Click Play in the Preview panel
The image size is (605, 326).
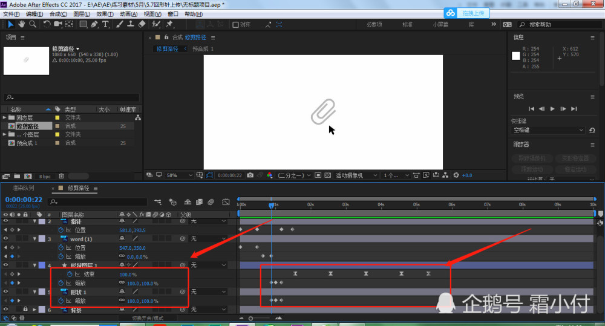552,109
